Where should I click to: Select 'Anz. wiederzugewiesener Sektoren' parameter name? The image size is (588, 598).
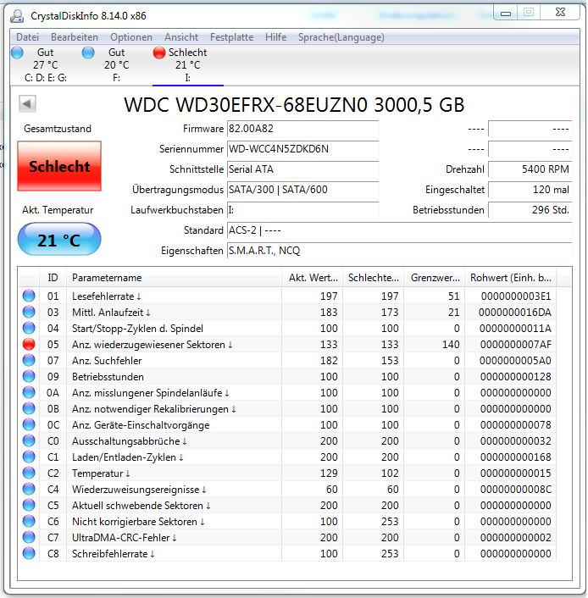pyautogui.click(x=152, y=345)
